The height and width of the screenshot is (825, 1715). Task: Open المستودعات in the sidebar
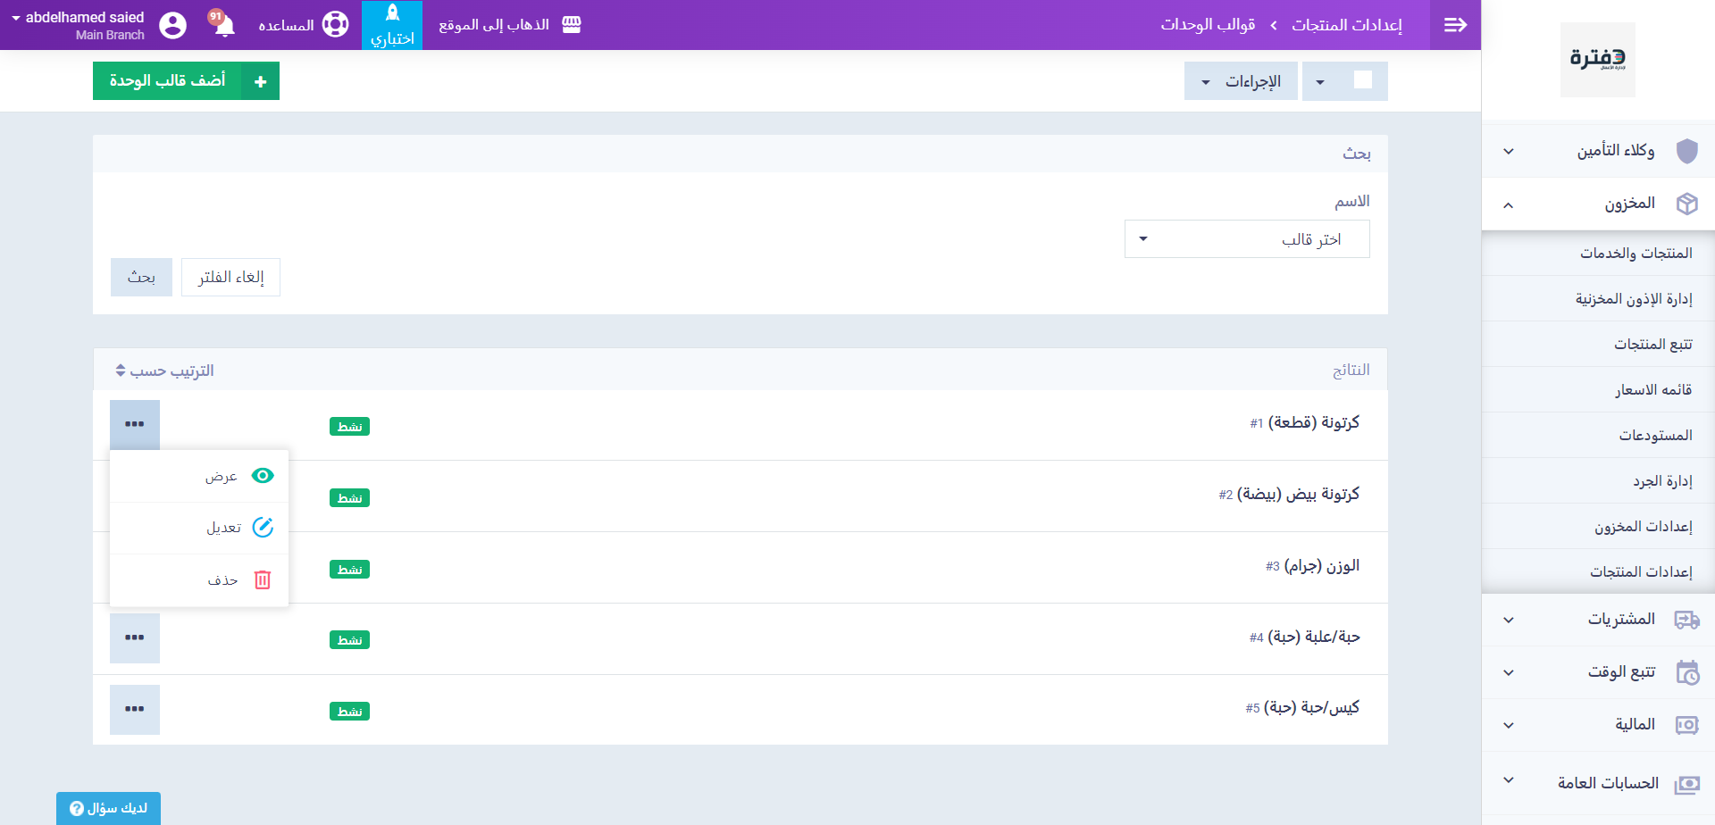[x=1599, y=435]
